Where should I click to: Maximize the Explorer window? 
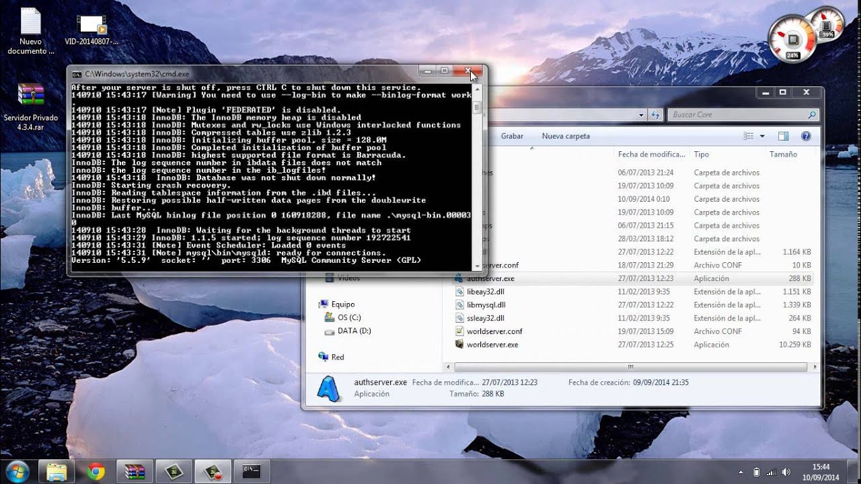point(783,92)
